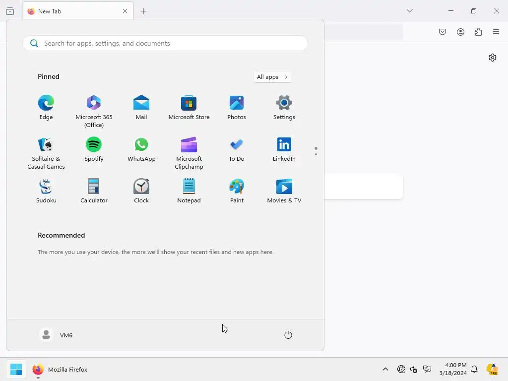
Task: Open the notification bell
Action: [474, 369]
